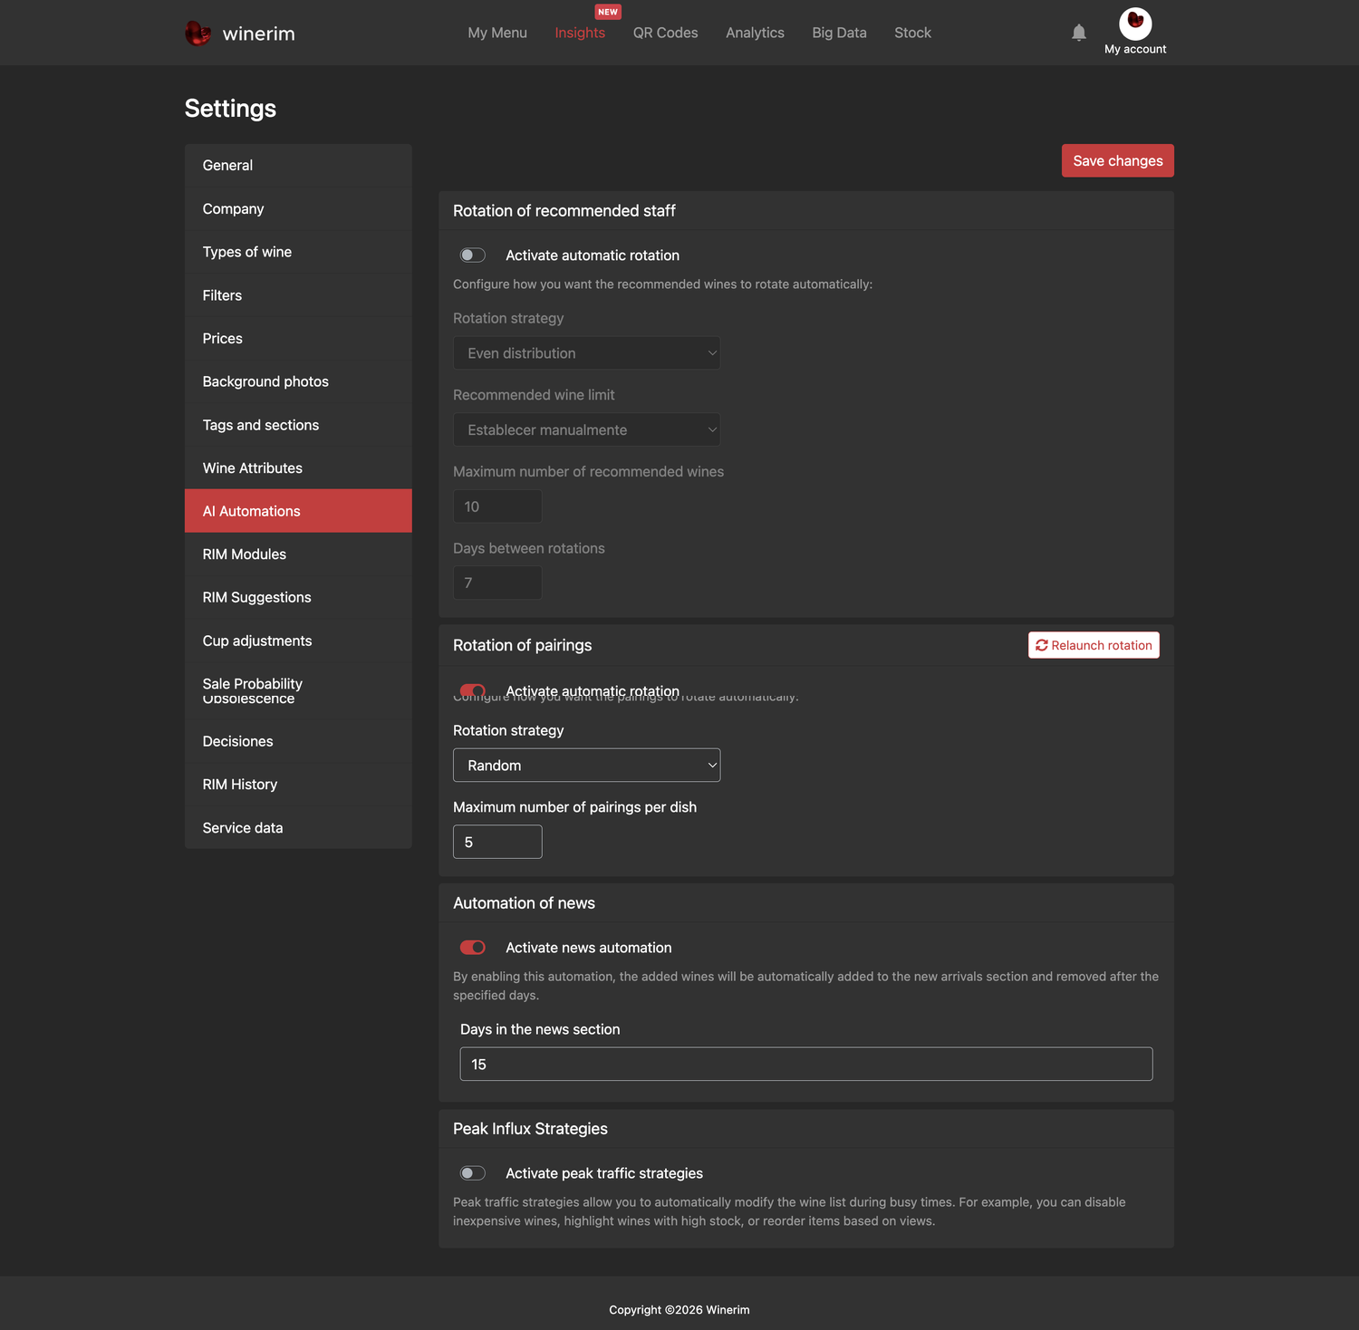Enable peak traffic strategies switch
Image resolution: width=1359 pixels, height=1330 pixels.
coord(473,1173)
